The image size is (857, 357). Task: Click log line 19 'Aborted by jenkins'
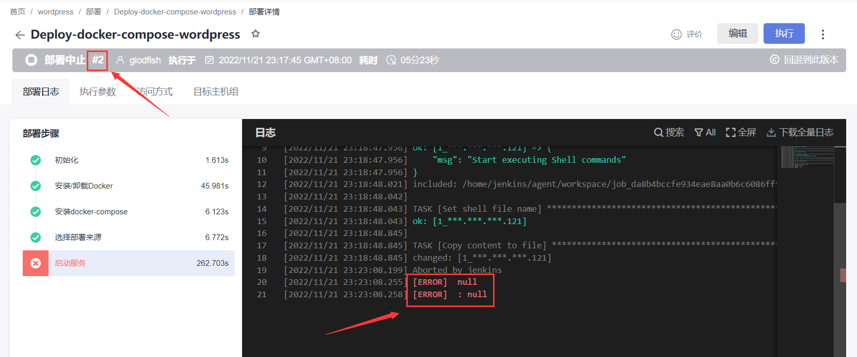click(x=457, y=270)
